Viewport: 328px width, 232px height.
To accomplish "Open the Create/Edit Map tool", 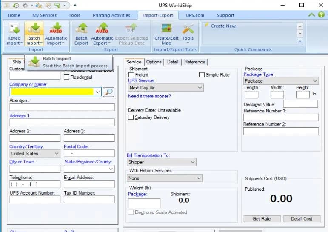I will pyautogui.click(x=166, y=34).
